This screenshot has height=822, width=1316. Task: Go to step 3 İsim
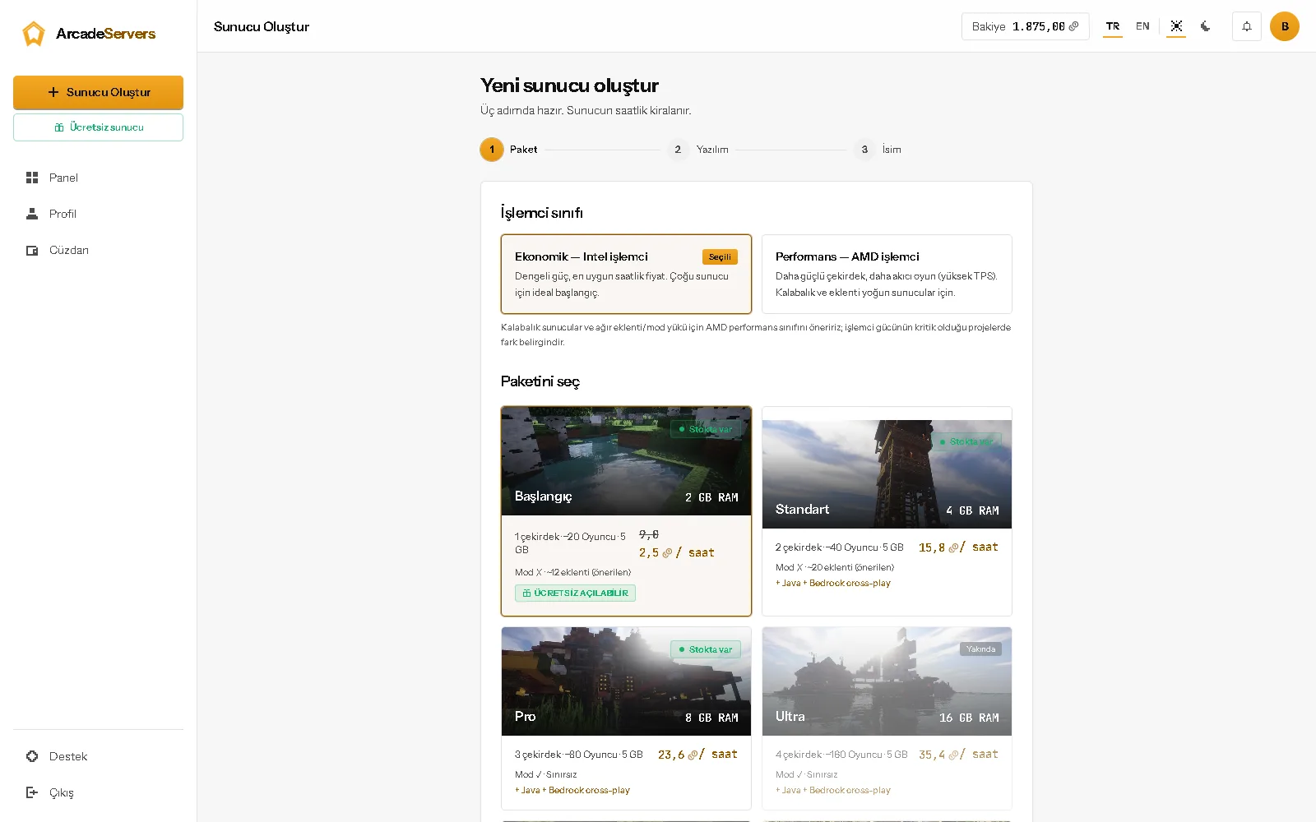[x=877, y=150]
